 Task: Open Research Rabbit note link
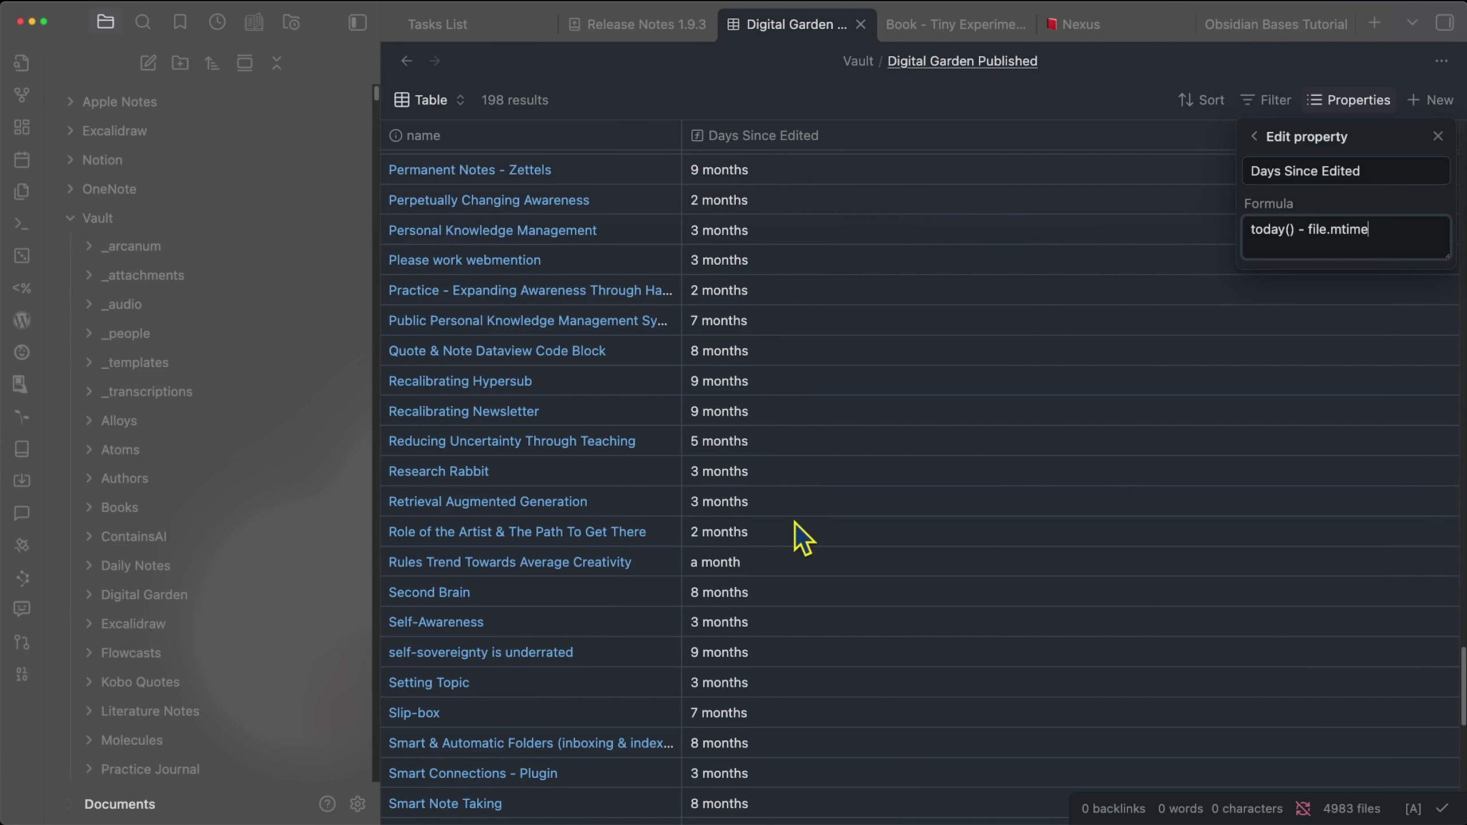pos(438,472)
